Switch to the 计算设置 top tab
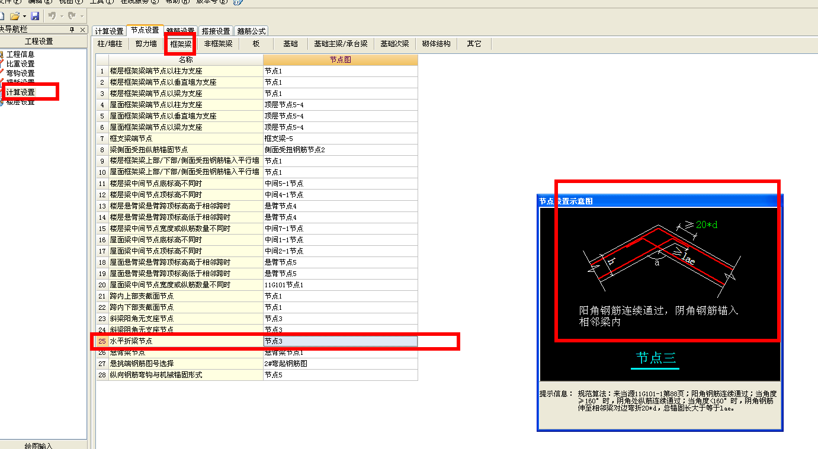 (110, 31)
